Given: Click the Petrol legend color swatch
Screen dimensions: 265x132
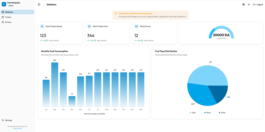Looking at the screenshot, I should click(x=205, y=113).
